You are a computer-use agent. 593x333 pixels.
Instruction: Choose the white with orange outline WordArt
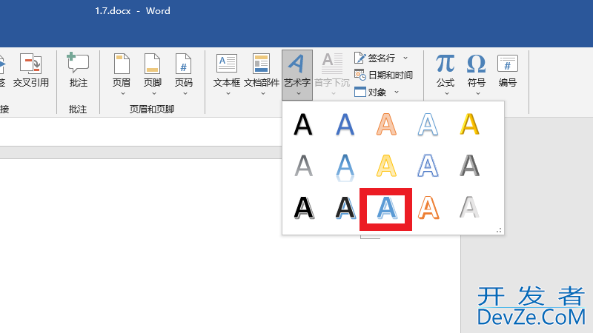point(428,208)
